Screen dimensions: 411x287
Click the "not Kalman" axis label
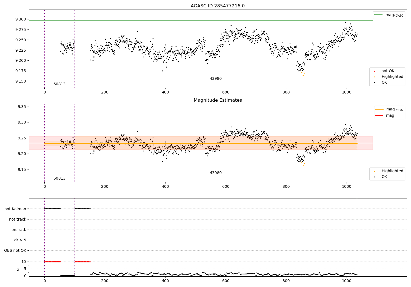15,209
